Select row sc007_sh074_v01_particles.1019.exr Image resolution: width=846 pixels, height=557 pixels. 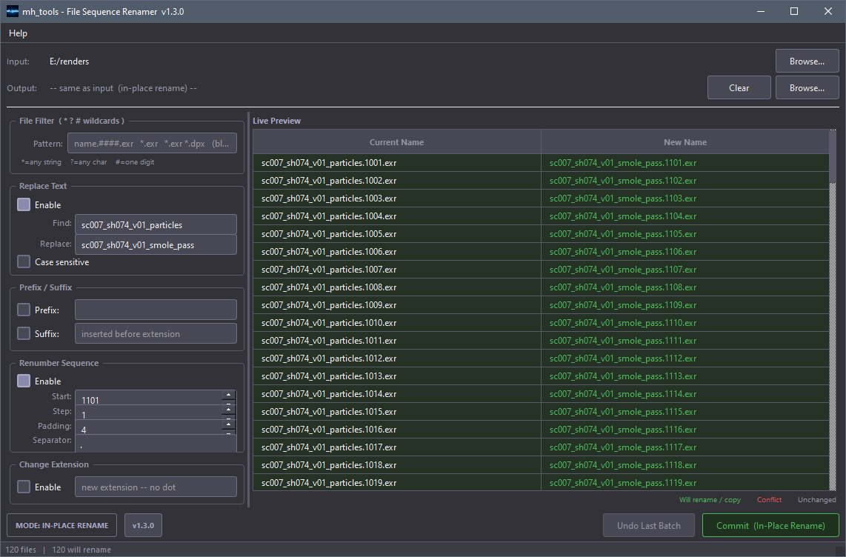396,483
